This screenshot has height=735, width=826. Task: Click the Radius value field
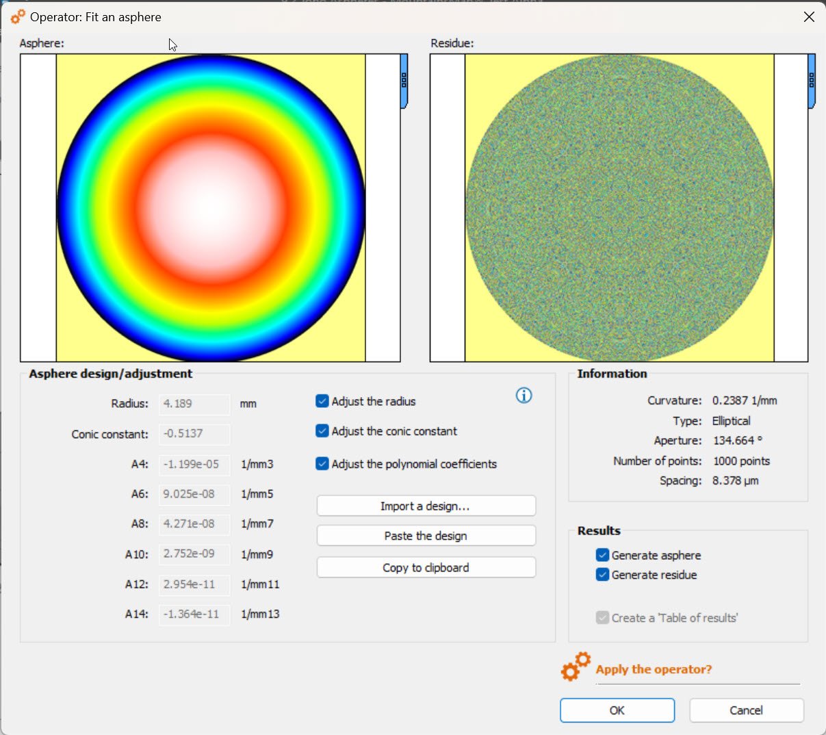(194, 404)
